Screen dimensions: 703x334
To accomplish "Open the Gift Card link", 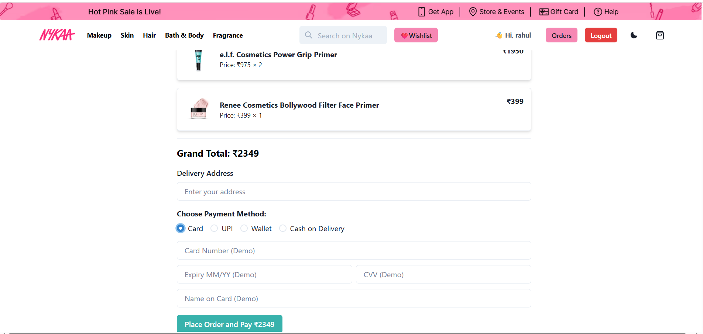I will pyautogui.click(x=564, y=12).
